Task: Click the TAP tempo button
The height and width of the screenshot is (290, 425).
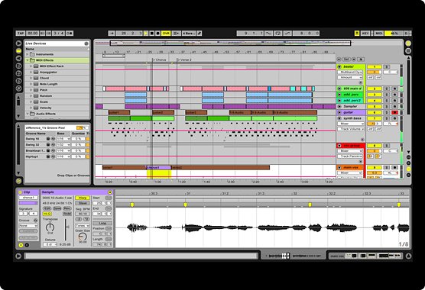Action: click(x=21, y=34)
